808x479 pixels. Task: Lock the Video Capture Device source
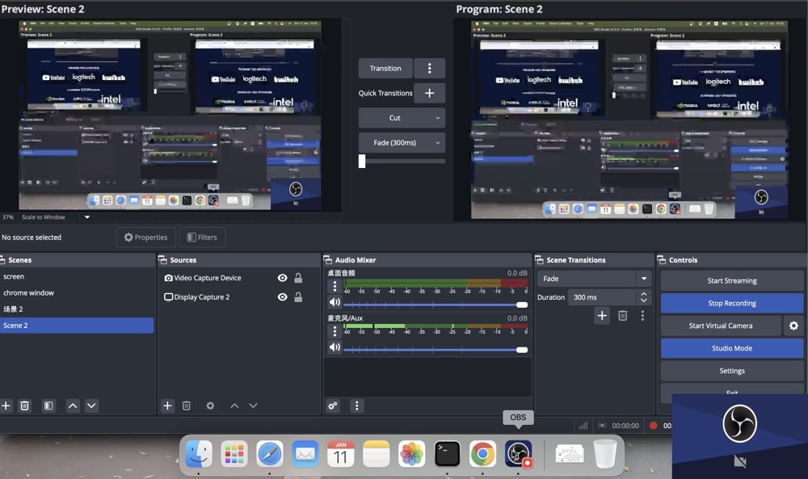point(298,278)
